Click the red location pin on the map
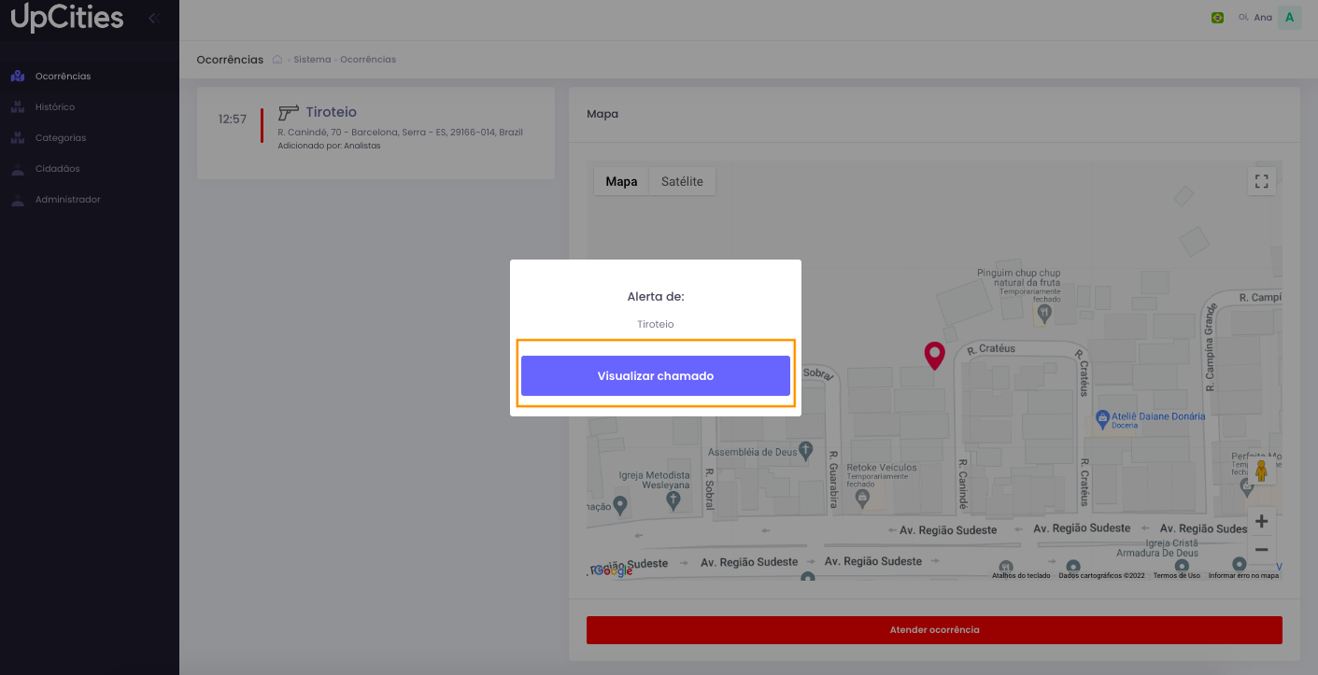Screen dimensions: 1318x675 coord(934,356)
